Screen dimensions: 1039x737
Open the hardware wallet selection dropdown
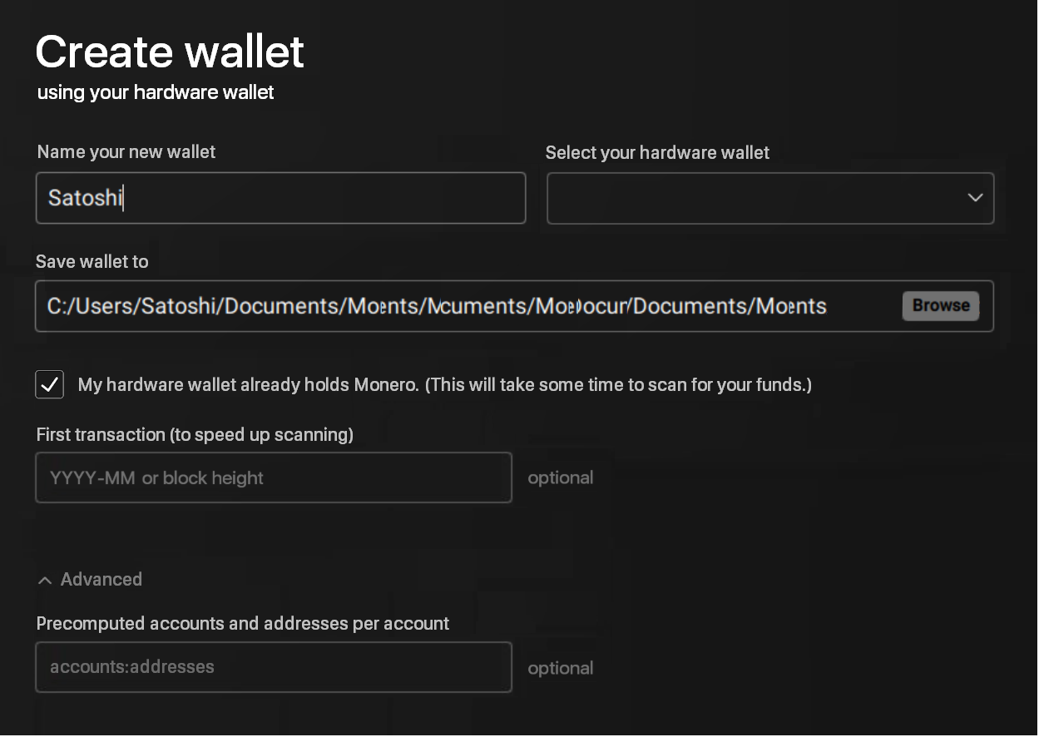point(769,198)
